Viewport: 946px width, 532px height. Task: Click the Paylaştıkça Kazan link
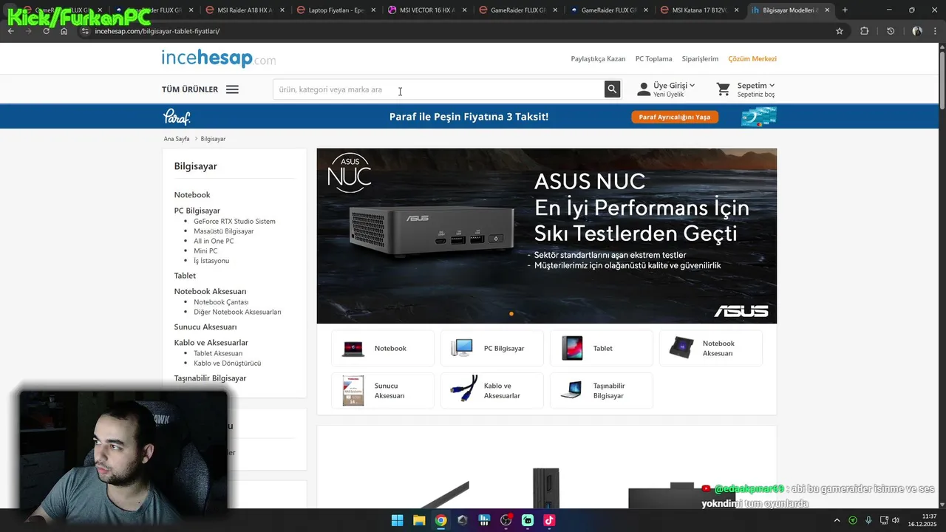tap(598, 59)
